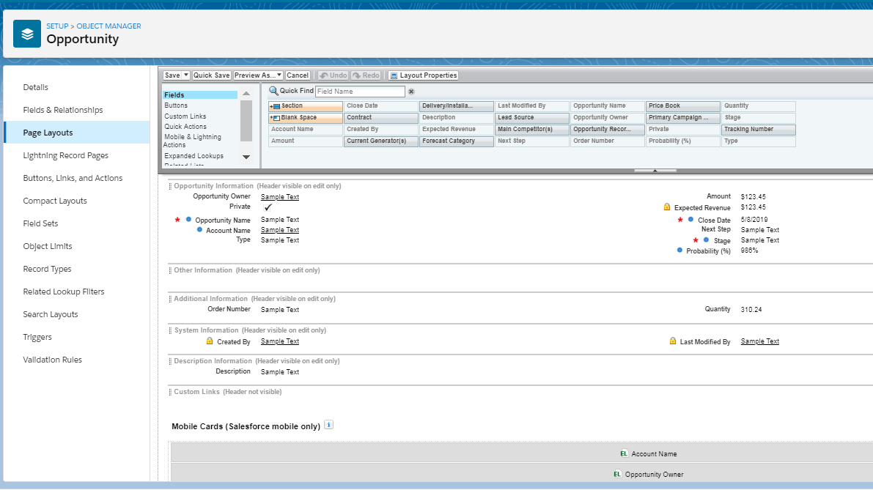Open the Save dropdown arrow
The image size is (873, 490).
pyautogui.click(x=186, y=75)
